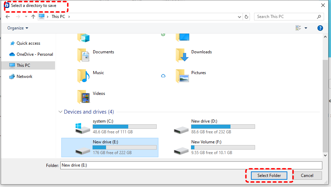Click the This PC address bar icon

pyautogui.click(x=42, y=16)
